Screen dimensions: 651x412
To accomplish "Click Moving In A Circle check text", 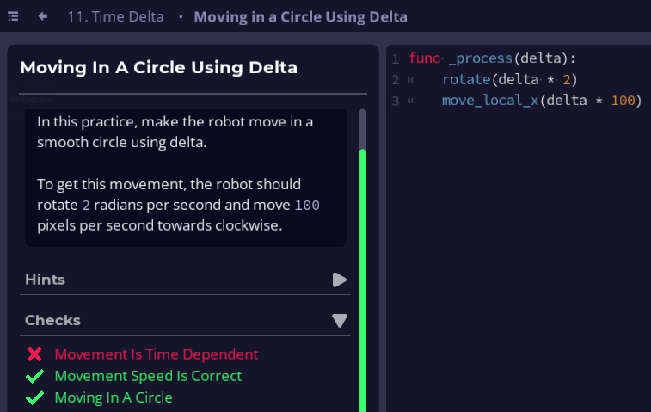I will click(114, 397).
